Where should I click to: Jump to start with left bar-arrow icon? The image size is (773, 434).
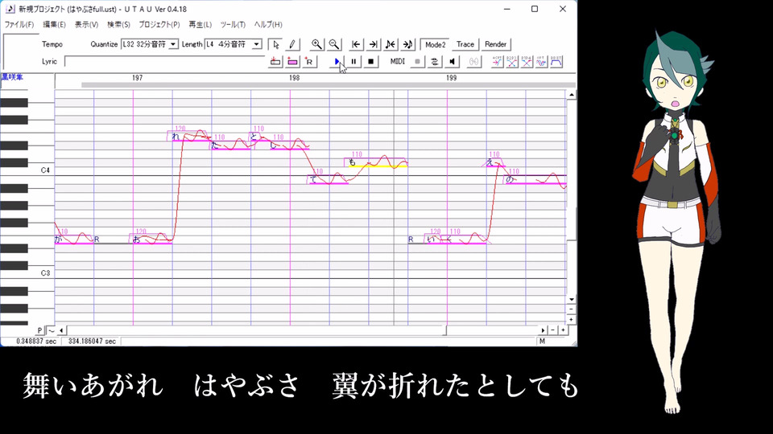(356, 44)
